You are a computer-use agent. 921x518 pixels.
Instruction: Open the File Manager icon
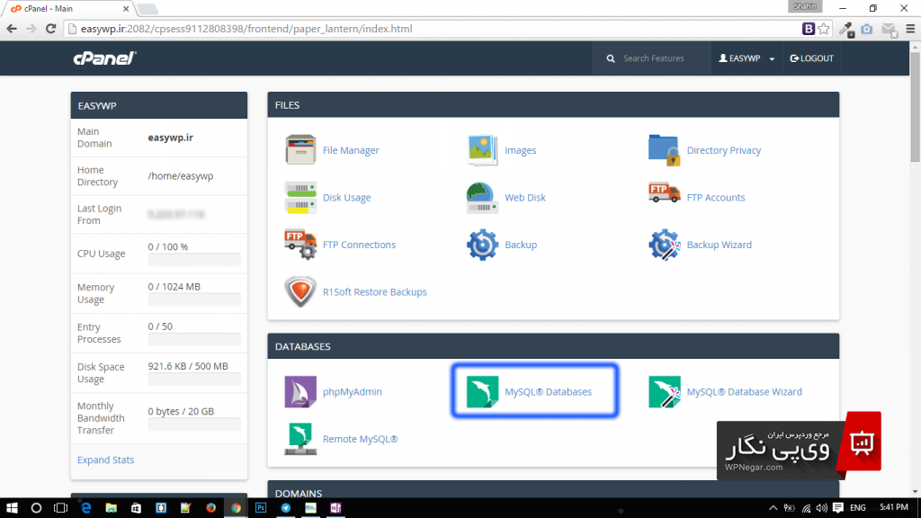click(300, 150)
